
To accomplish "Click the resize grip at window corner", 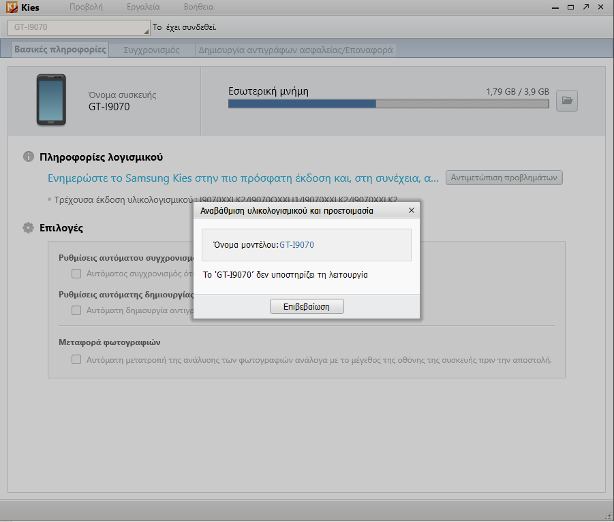I will click(x=608, y=515).
